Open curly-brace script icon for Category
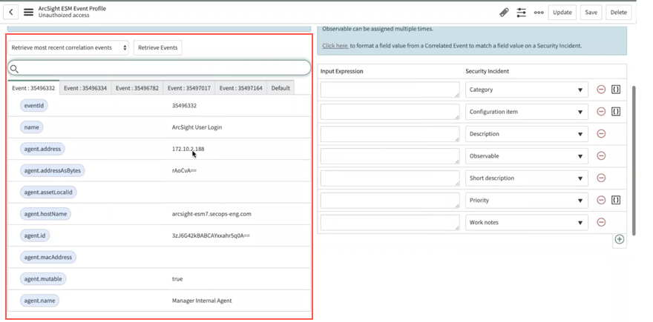The width and height of the screenshot is (653, 322). pyautogui.click(x=616, y=90)
